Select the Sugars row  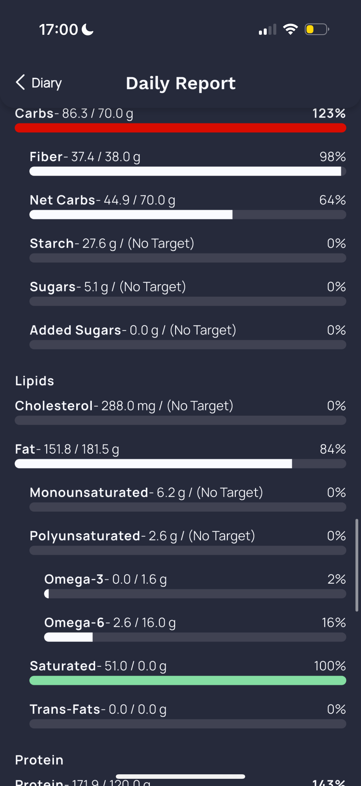pyautogui.click(x=188, y=293)
